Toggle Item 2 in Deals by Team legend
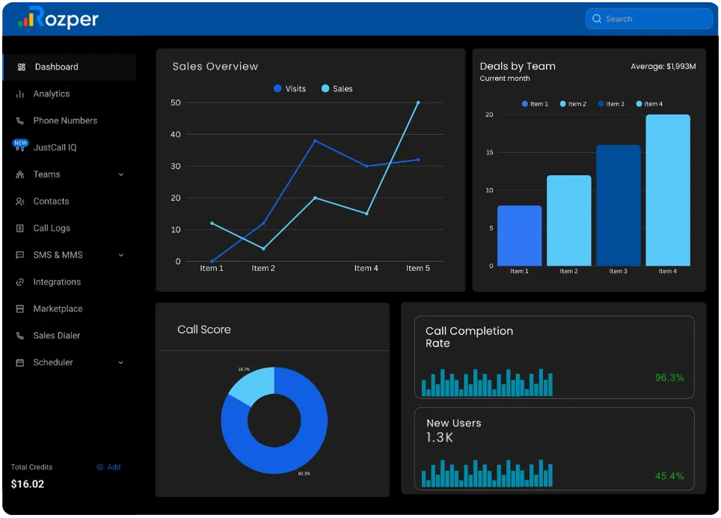The height and width of the screenshot is (518, 721). [572, 104]
